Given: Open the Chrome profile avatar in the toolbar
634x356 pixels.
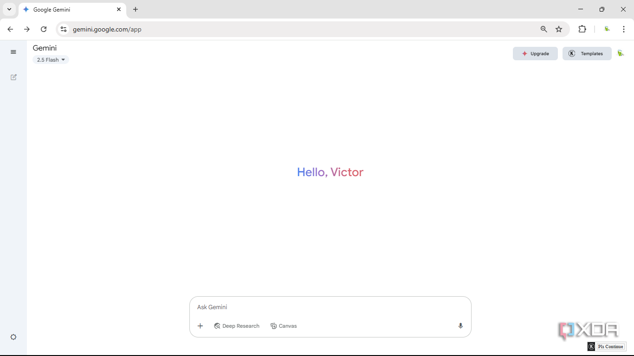Looking at the screenshot, I should pyautogui.click(x=607, y=29).
